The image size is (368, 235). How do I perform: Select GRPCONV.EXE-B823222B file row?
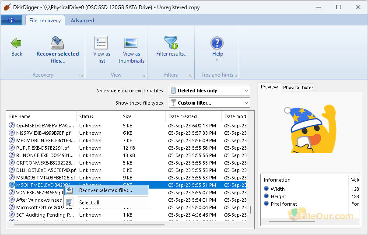pyautogui.click(x=127, y=163)
